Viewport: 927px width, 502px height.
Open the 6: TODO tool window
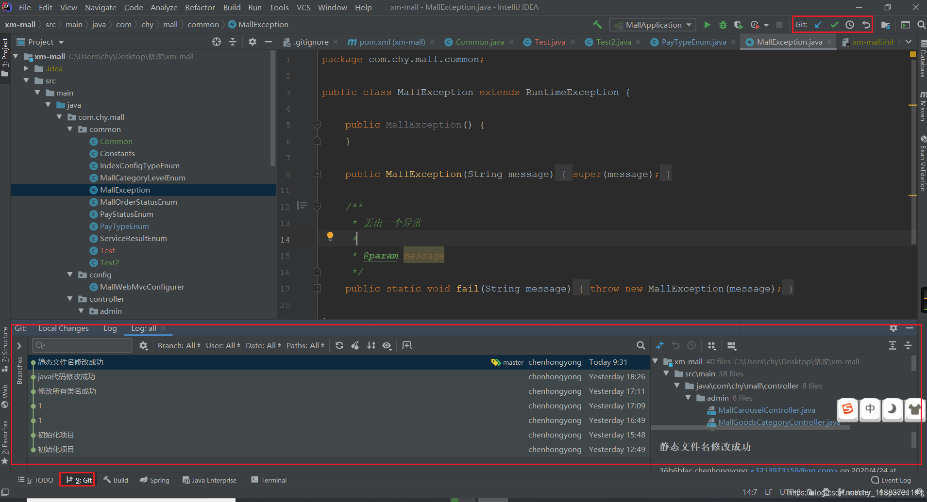36,480
